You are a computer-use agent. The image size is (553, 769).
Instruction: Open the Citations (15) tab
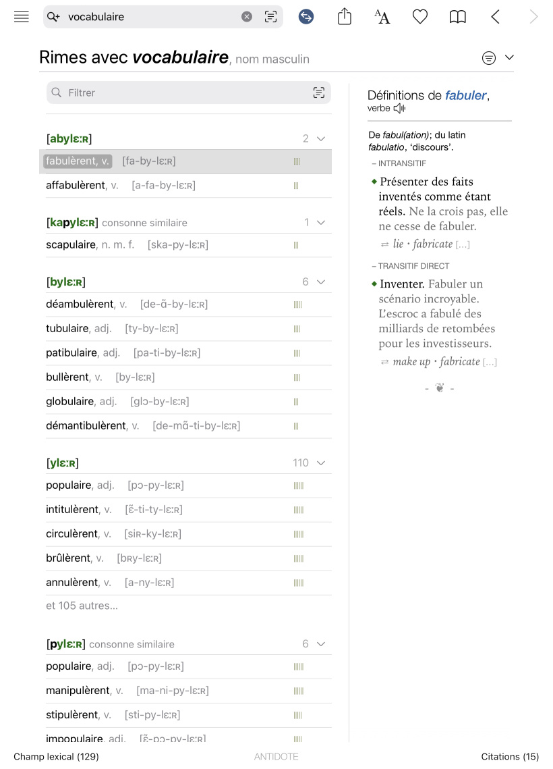(x=510, y=757)
